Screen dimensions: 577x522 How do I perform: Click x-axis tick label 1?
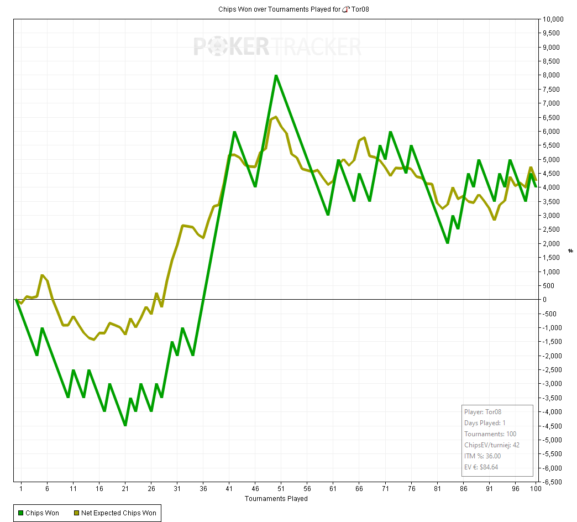[x=21, y=488]
